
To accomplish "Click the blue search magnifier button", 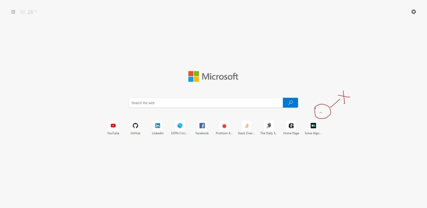I will click(x=290, y=103).
